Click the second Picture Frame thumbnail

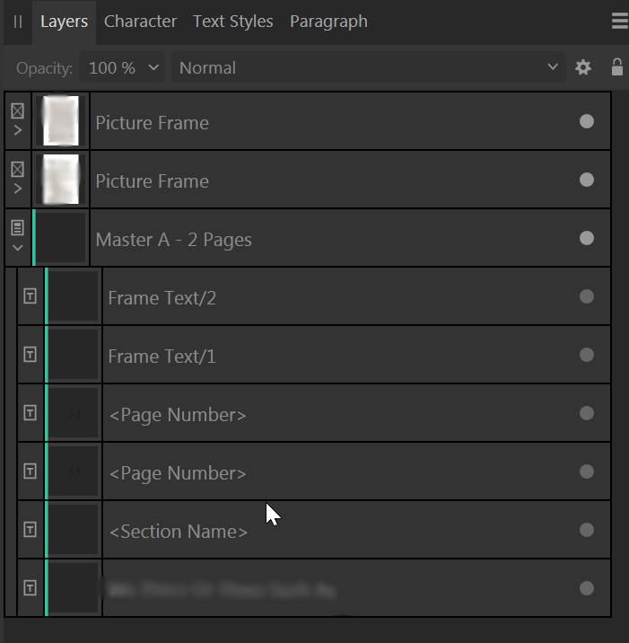[x=61, y=180]
